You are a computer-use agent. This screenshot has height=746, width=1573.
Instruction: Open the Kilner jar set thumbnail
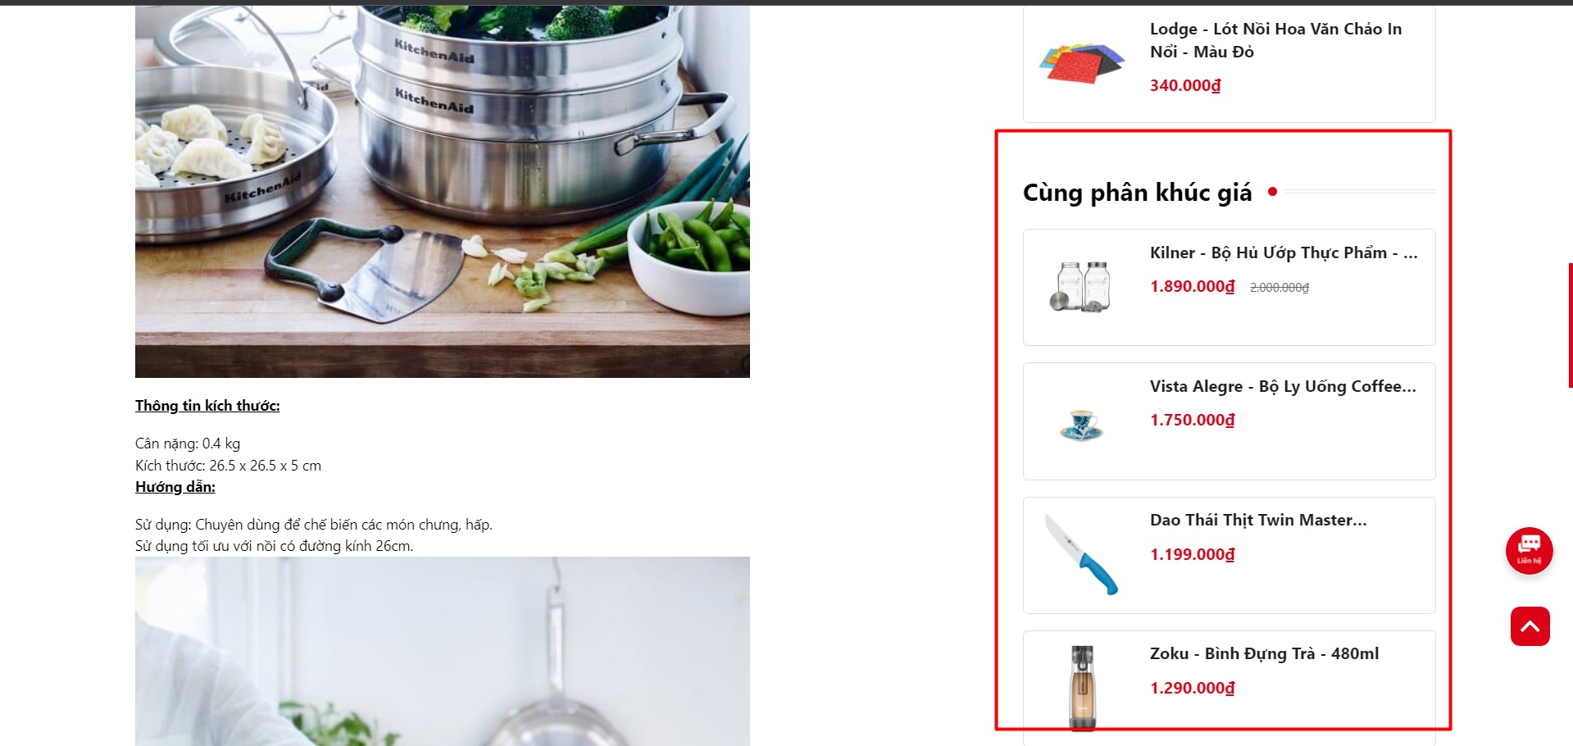coord(1081,287)
